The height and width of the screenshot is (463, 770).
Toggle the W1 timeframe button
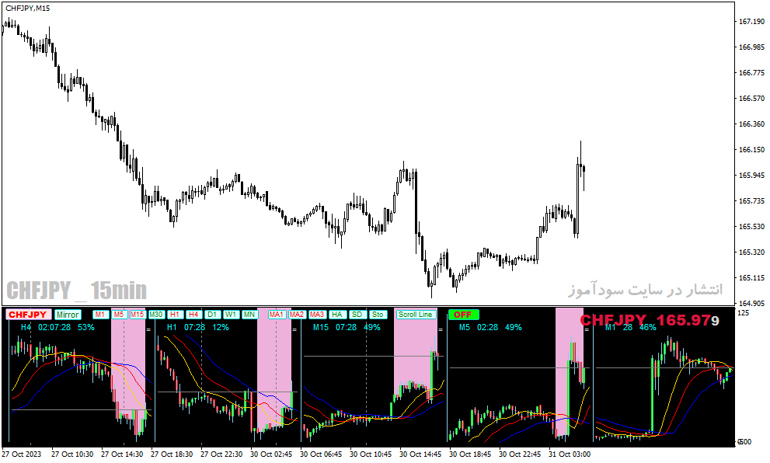230,315
